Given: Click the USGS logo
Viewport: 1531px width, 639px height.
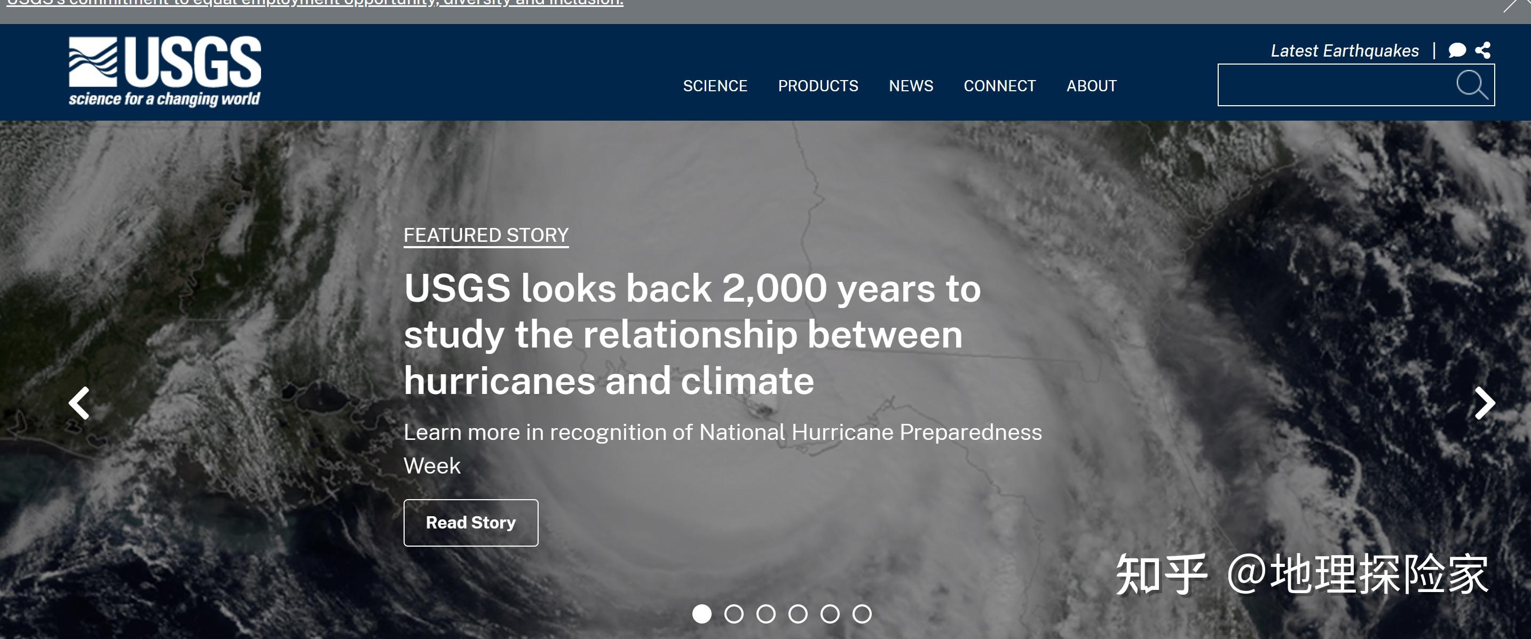Looking at the screenshot, I should point(164,72).
